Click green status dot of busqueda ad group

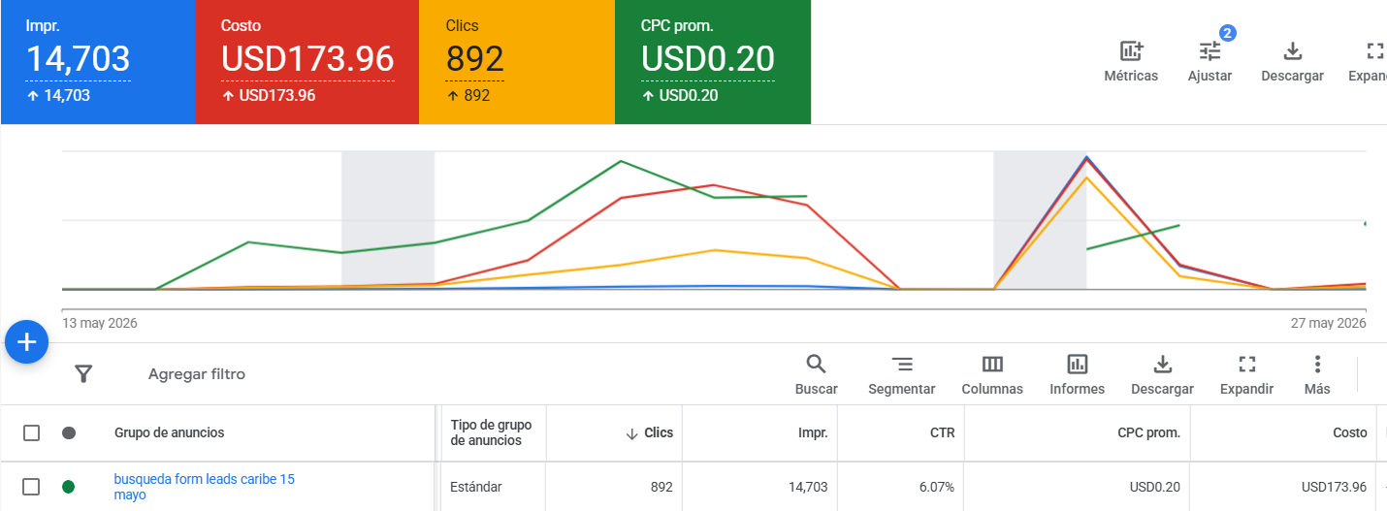69,487
